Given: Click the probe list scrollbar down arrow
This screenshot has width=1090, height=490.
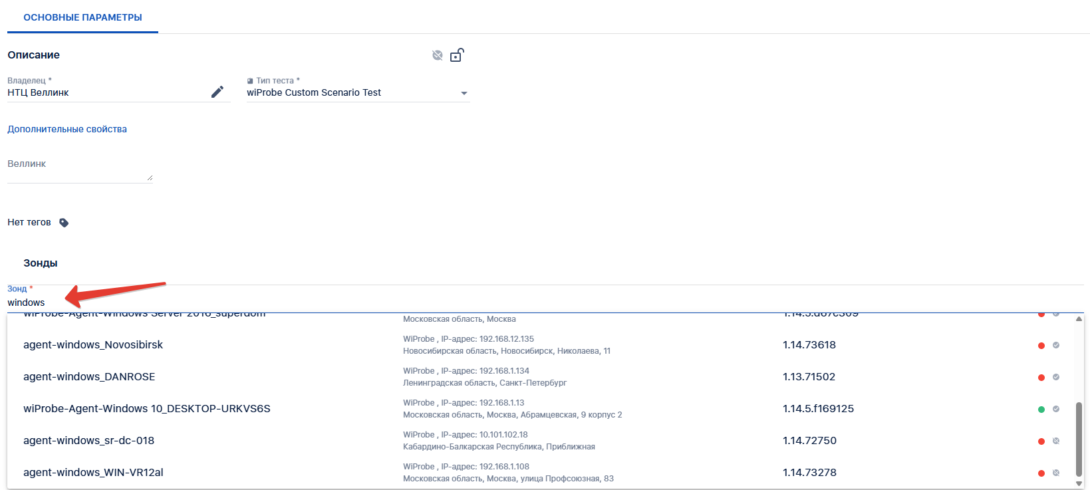Looking at the screenshot, I should pos(1079,483).
